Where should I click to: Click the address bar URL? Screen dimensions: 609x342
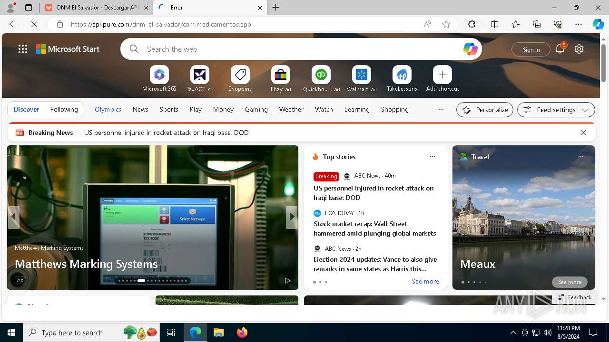click(x=161, y=24)
